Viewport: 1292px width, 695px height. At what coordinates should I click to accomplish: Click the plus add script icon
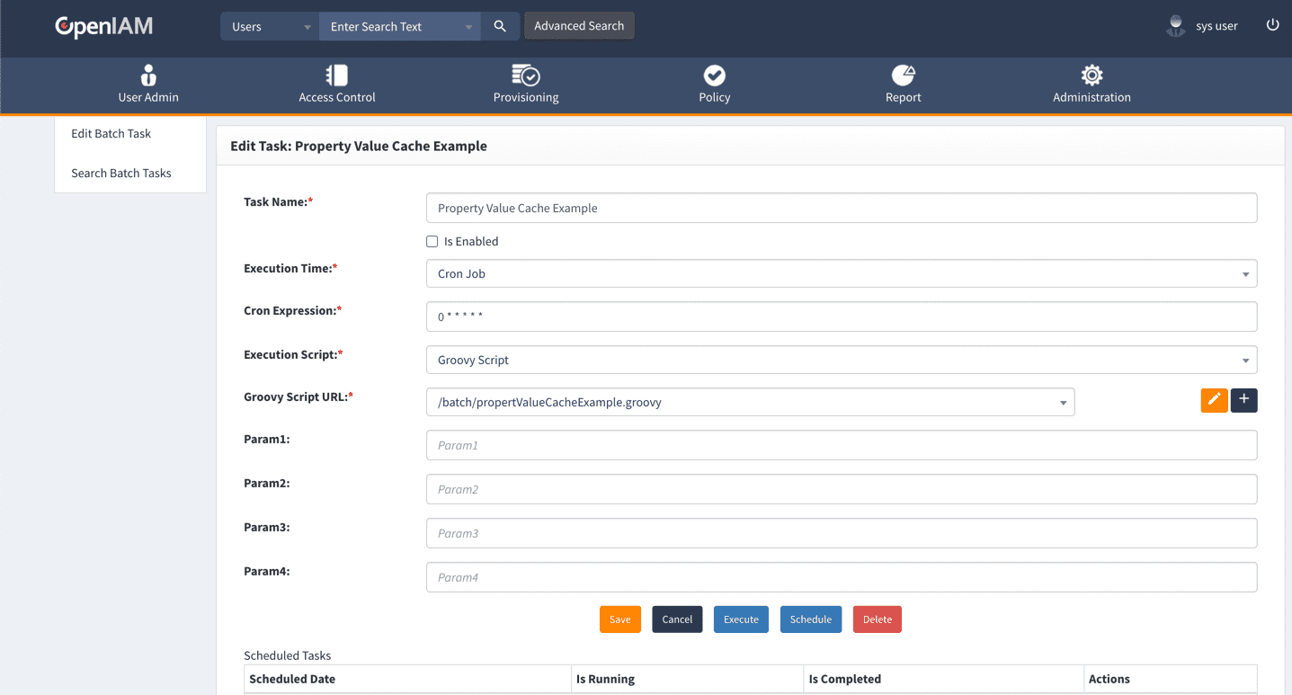tap(1244, 401)
